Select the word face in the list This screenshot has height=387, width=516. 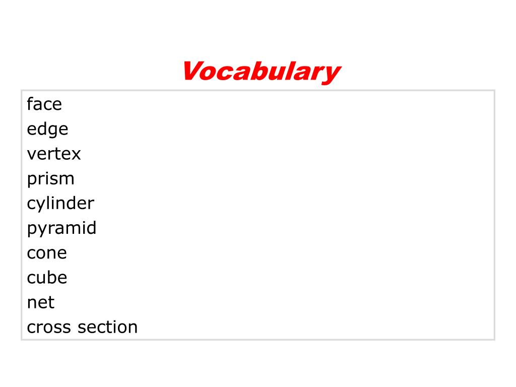tap(44, 104)
